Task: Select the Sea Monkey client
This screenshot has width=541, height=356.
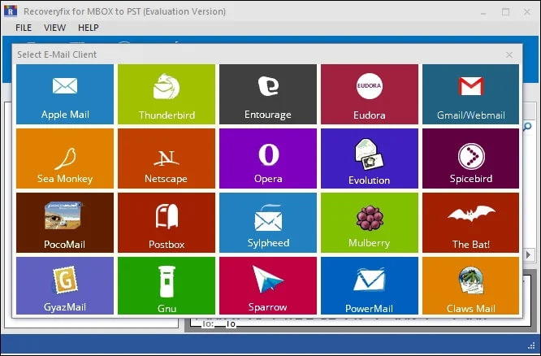Action: (x=65, y=158)
